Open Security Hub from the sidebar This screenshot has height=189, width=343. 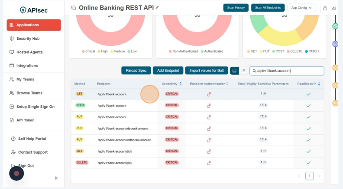coord(28,38)
